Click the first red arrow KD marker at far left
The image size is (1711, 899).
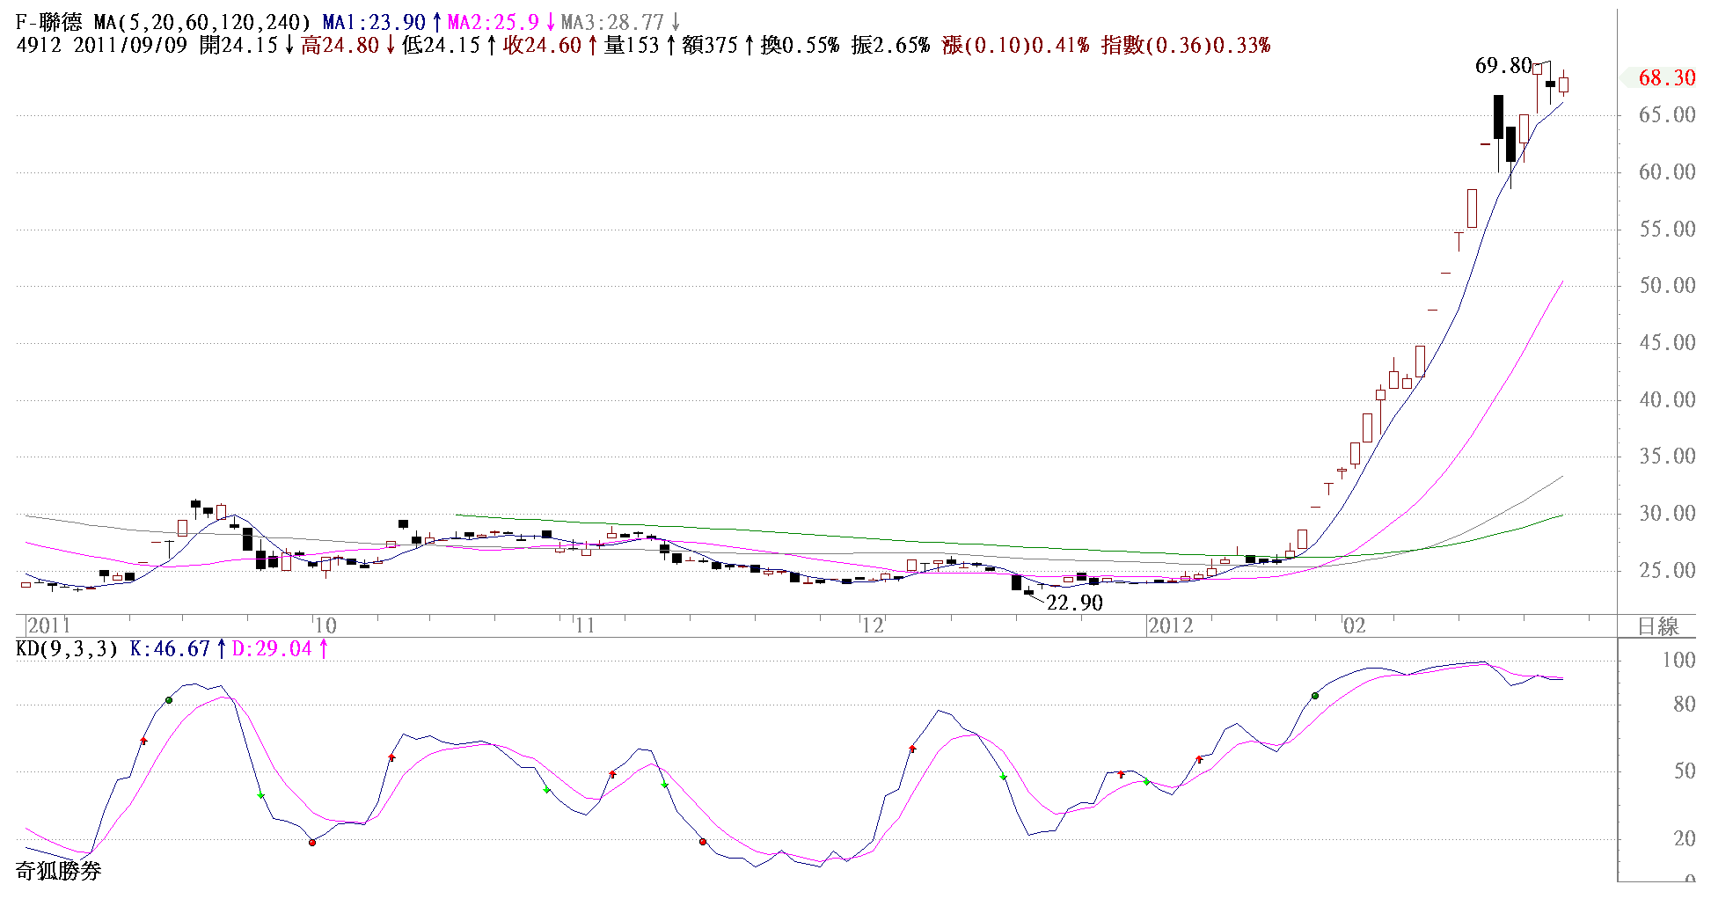(144, 741)
